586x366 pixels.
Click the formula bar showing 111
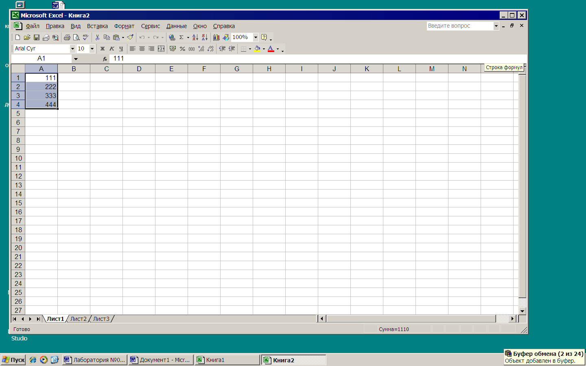coord(317,59)
